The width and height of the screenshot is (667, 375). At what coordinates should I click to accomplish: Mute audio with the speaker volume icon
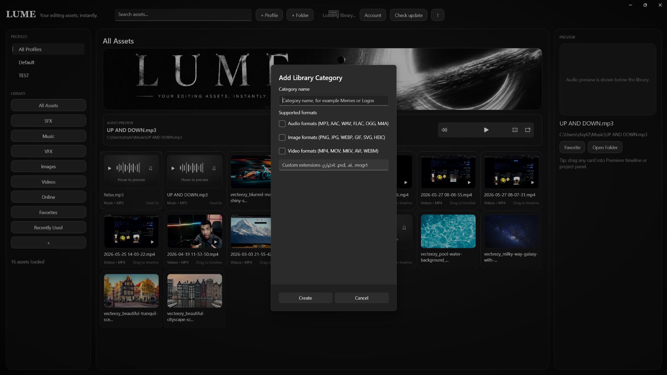[x=444, y=130]
